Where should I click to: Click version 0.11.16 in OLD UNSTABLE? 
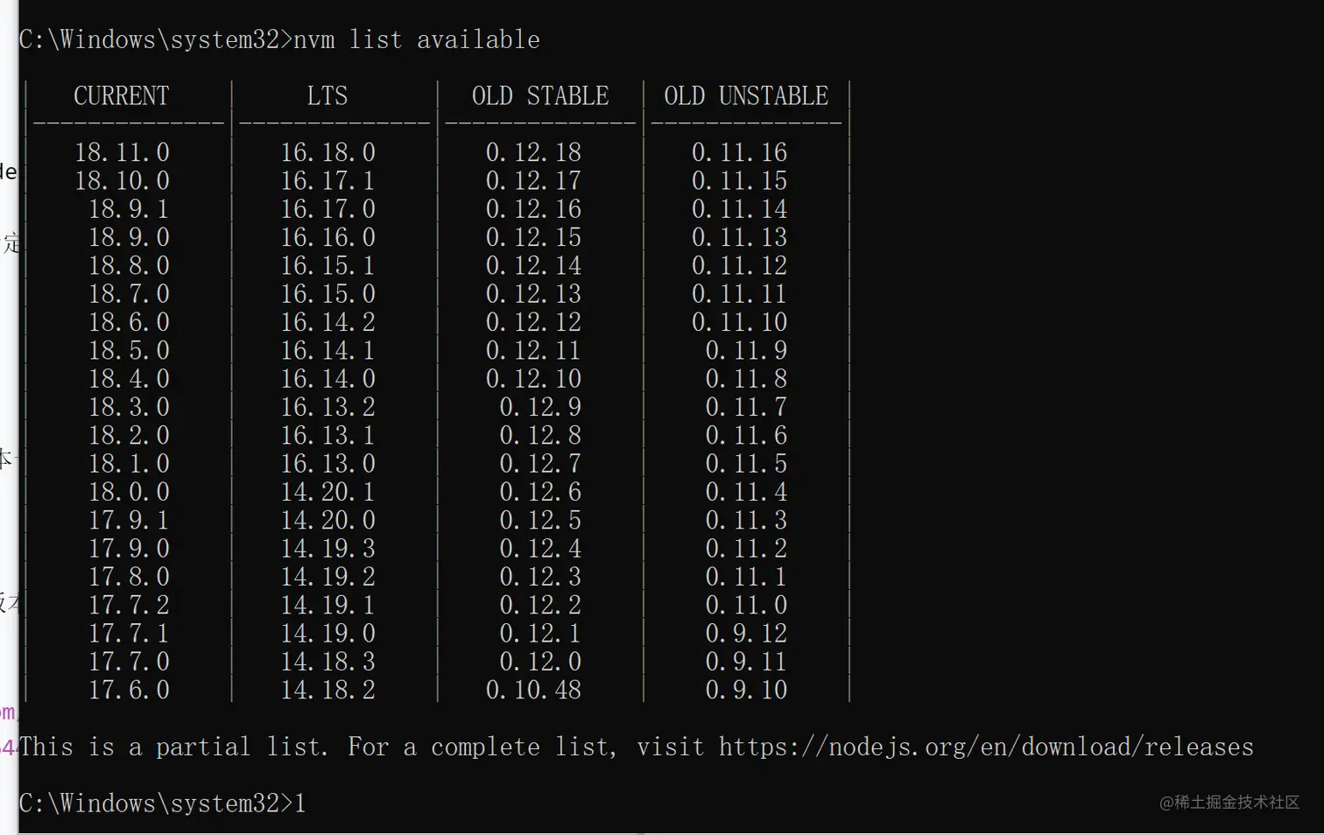(x=739, y=153)
